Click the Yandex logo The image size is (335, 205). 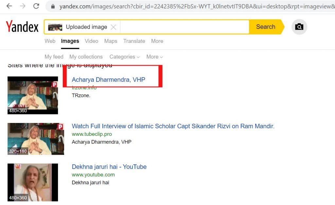pos(22,26)
